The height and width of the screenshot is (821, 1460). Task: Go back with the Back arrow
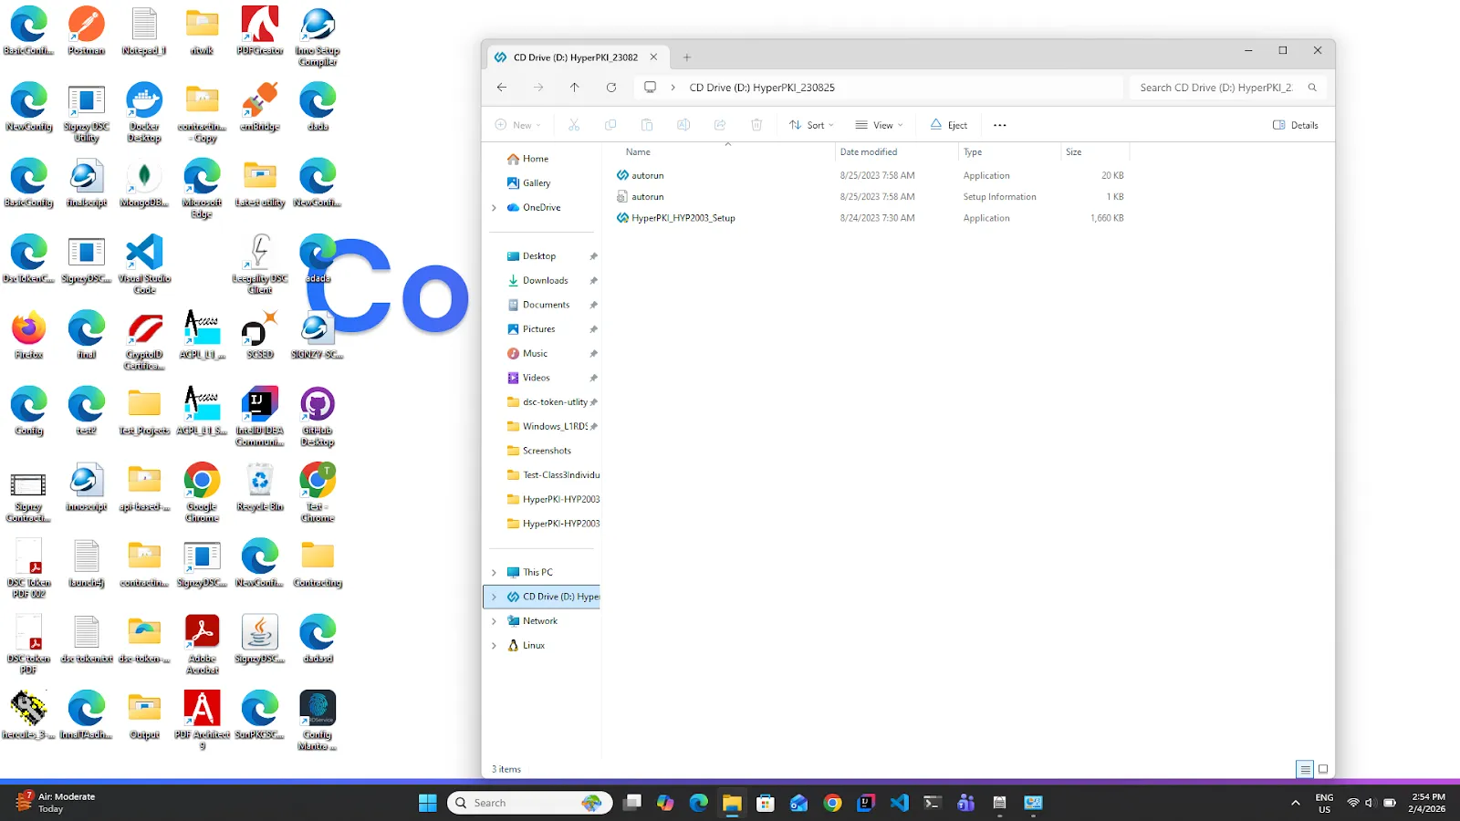click(502, 88)
